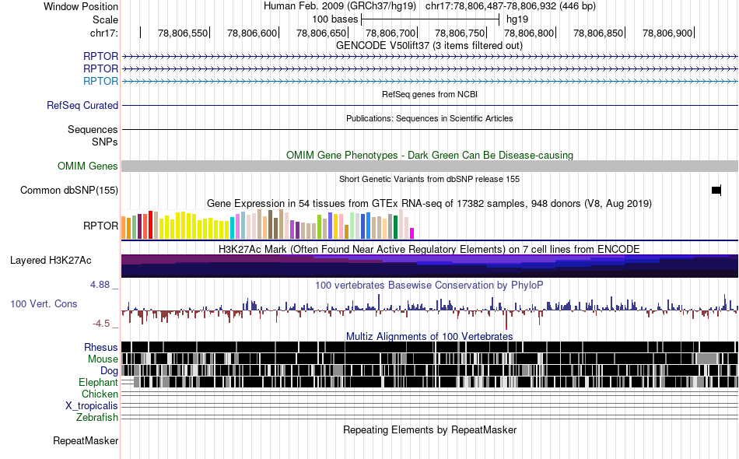Screen dimensions: 739x459
Task: Open the GTEx Gene Expression track title
Action: [429, 204]
